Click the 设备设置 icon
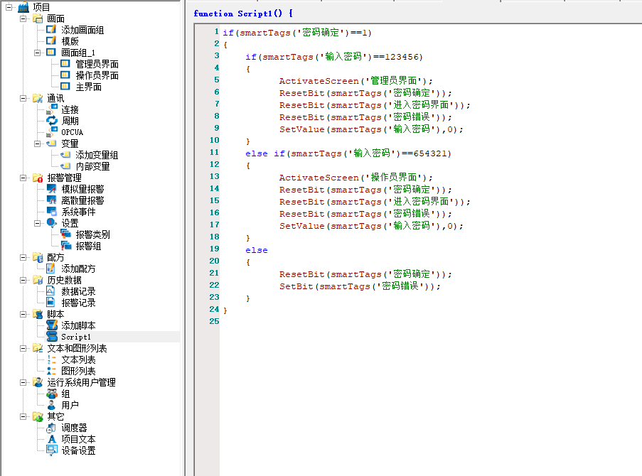Image resolution: width=642 pixels, height=476 pixels. pos(52,450)
